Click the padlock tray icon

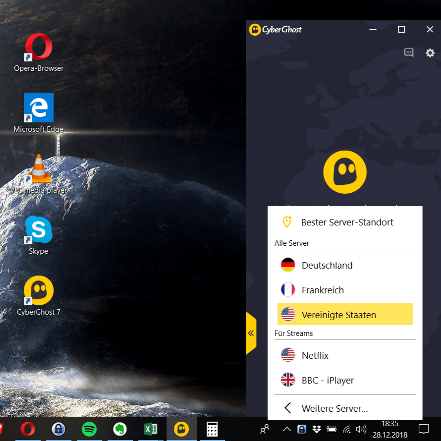(x=301, y=429)
